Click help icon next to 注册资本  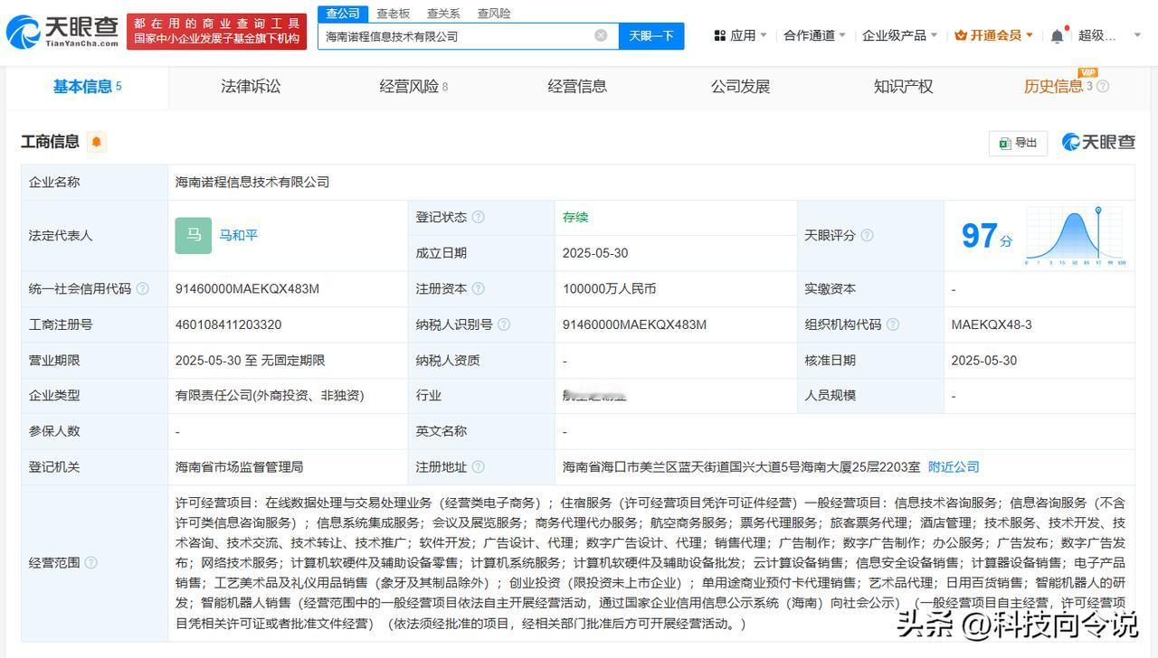tap(478, 289)
